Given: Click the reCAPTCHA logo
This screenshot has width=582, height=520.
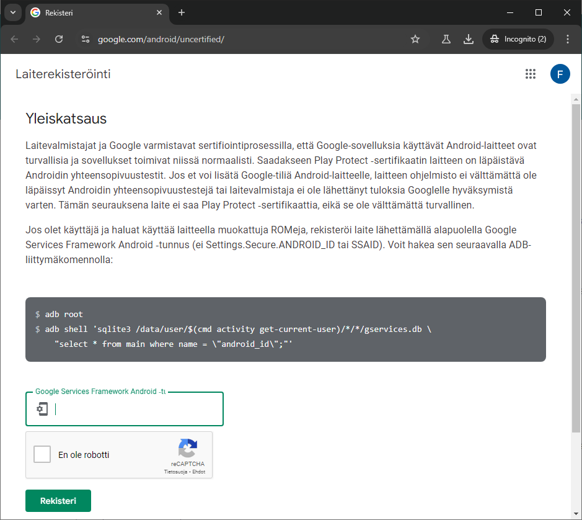Looking at the screenshot, I should 188,448.
